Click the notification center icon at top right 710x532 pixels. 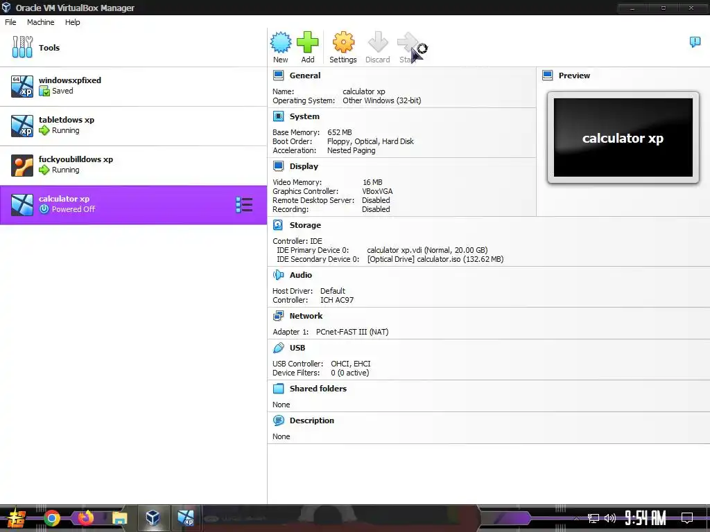point(695,42)
